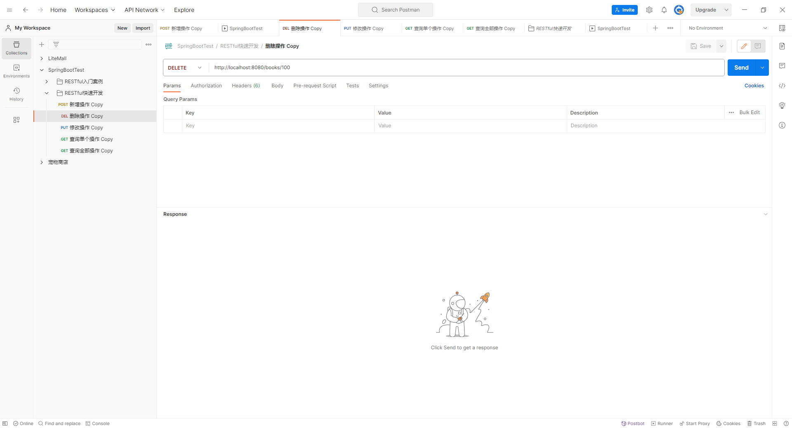Open the Save options dropdown arrow
Viewport: 792px width, 428px height.
721,46
